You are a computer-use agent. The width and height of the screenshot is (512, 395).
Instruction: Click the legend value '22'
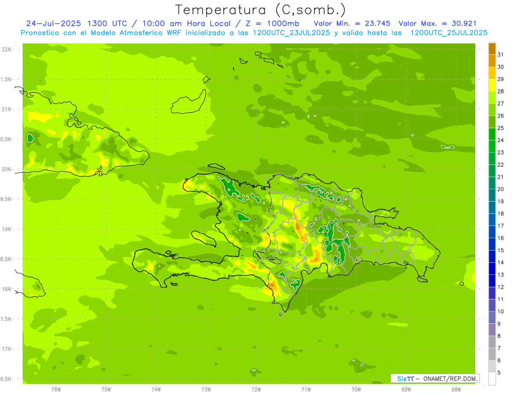[501, 165]
